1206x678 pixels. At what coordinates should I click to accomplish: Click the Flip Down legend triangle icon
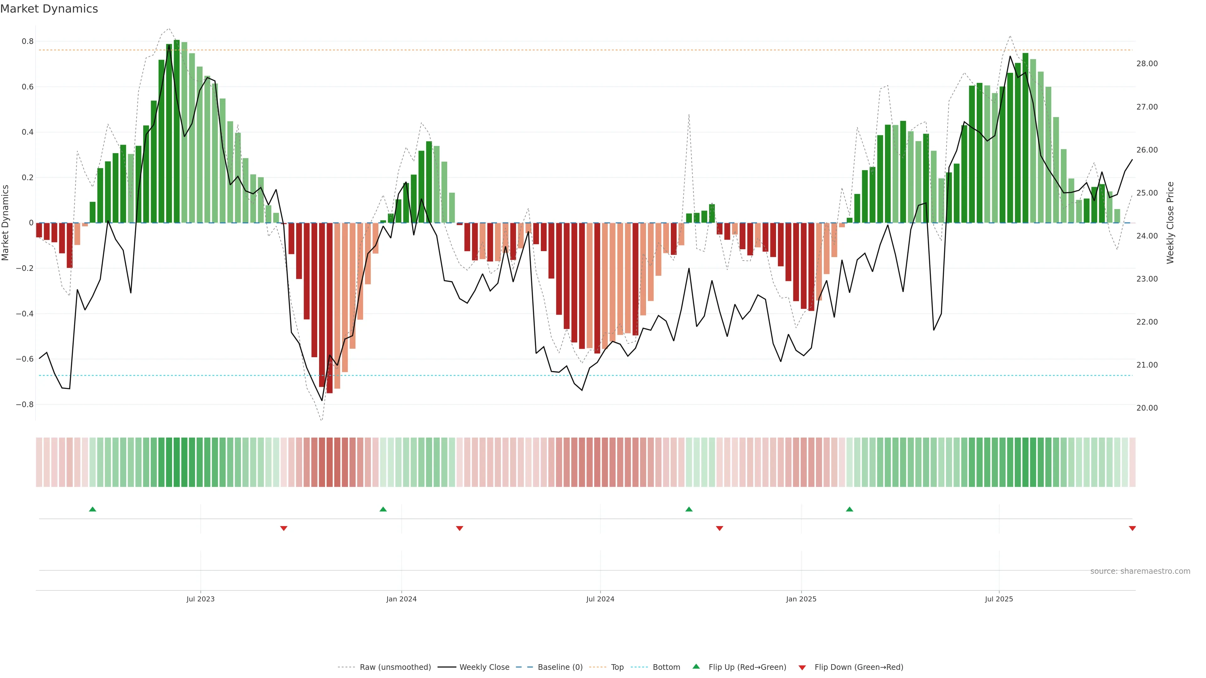pos(802,668)
